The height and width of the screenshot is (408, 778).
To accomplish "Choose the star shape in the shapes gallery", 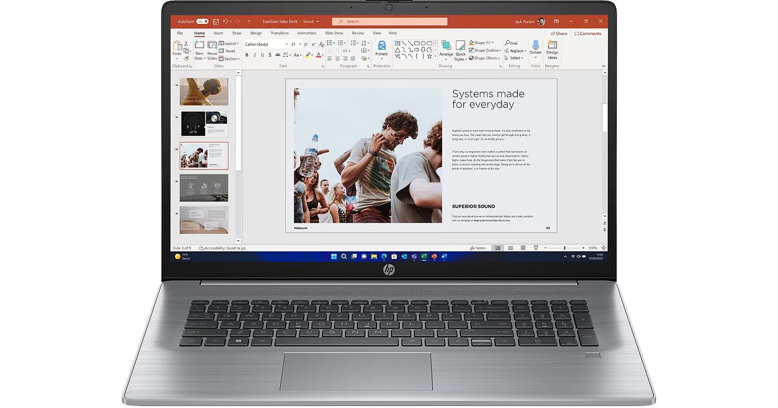I will pyautogui.click(x=429, y=56).
